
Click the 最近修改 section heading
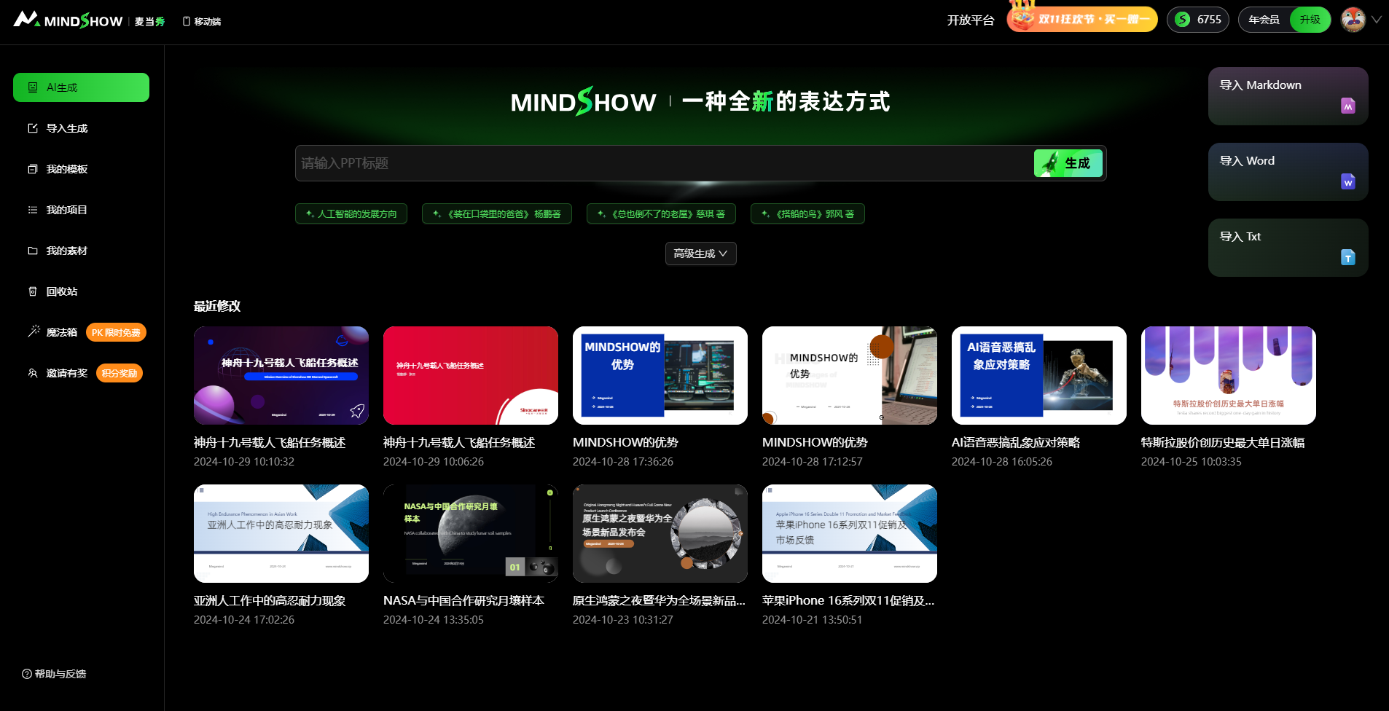[217, 306]
